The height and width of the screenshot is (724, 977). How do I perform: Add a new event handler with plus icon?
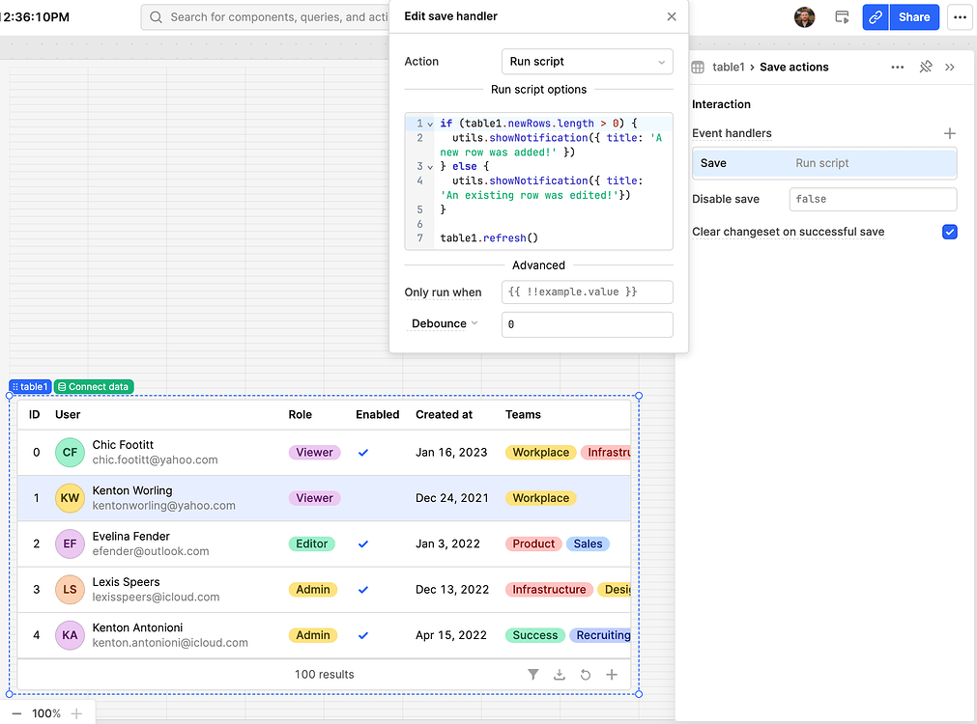950,133
